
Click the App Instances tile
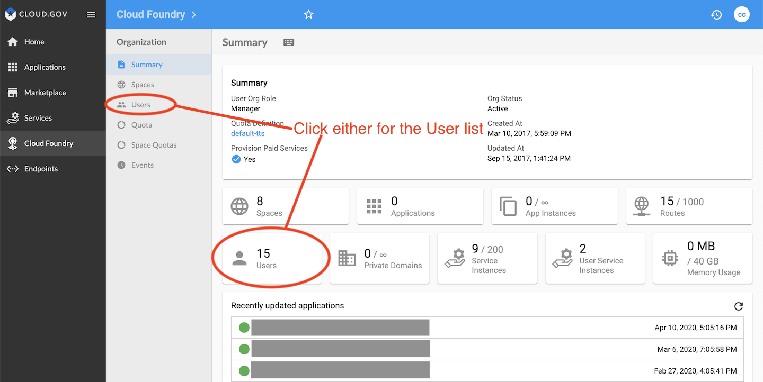[x=555, y=206]
